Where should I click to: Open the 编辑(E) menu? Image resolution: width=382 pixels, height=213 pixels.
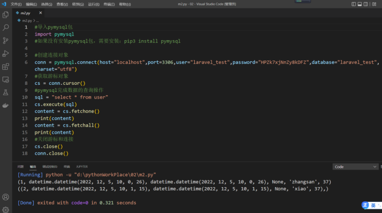[31, 4]
